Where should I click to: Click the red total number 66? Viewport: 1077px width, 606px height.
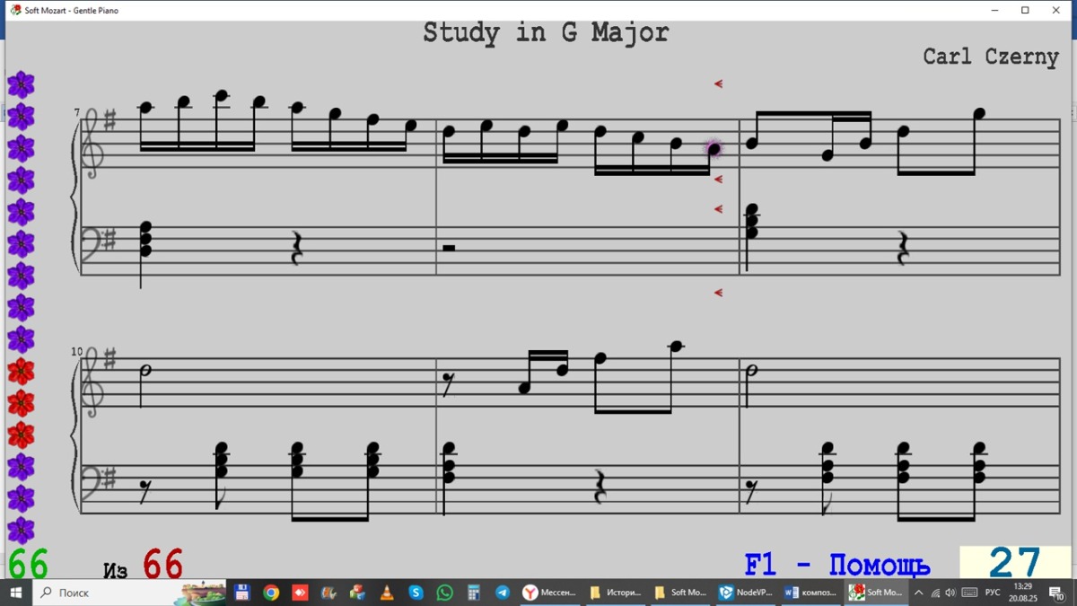click(162, 565)
